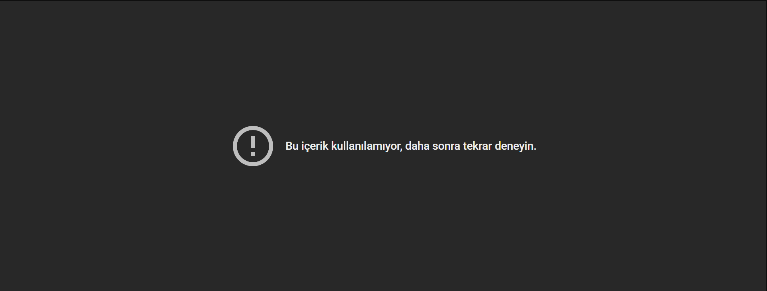Select the circled warning symbol
This screenshot has height=291, width=767.
pos(253,146)
